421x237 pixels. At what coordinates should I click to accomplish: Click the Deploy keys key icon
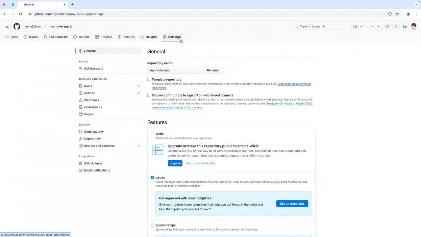click(81, 139)
